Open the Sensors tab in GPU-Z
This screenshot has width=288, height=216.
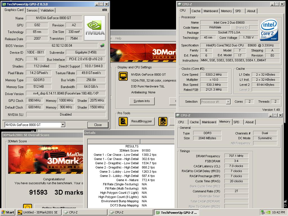[x=32, y=10]
